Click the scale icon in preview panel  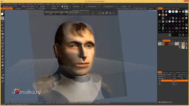107,13
